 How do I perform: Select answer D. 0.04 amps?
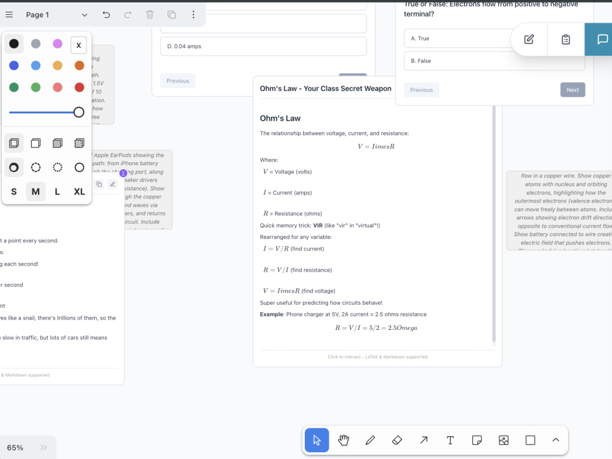tap(263, 47)
